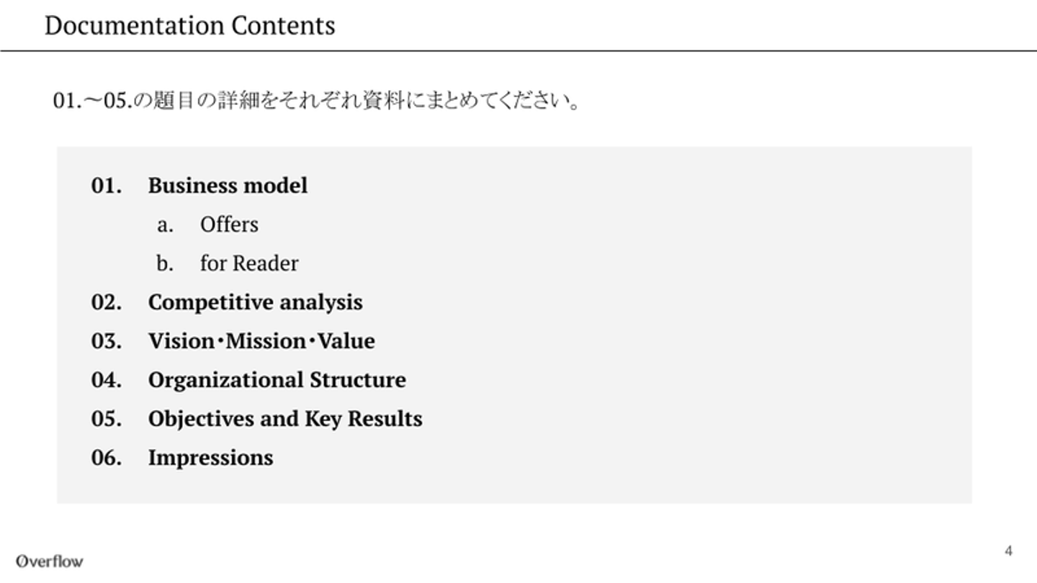1037x583 pixels.
Task: Click the "Vision・Mission・Value" heading
Action: click(x=261, y=341)
